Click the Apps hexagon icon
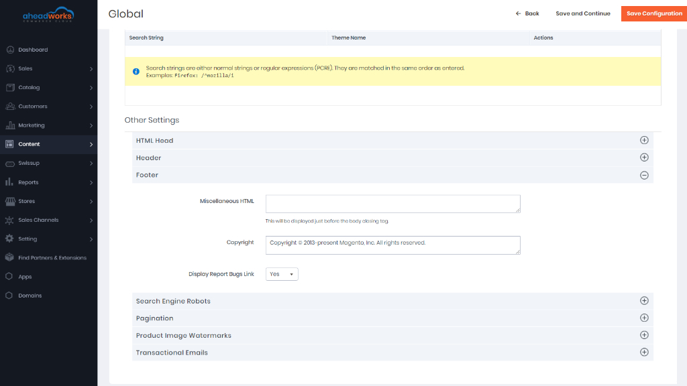 point(9,277)
